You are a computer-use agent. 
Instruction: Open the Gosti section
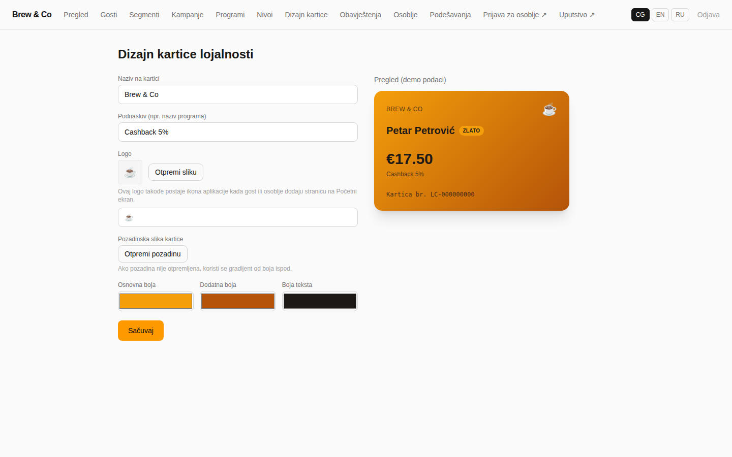pyautogui.click(x=109, y=15)
